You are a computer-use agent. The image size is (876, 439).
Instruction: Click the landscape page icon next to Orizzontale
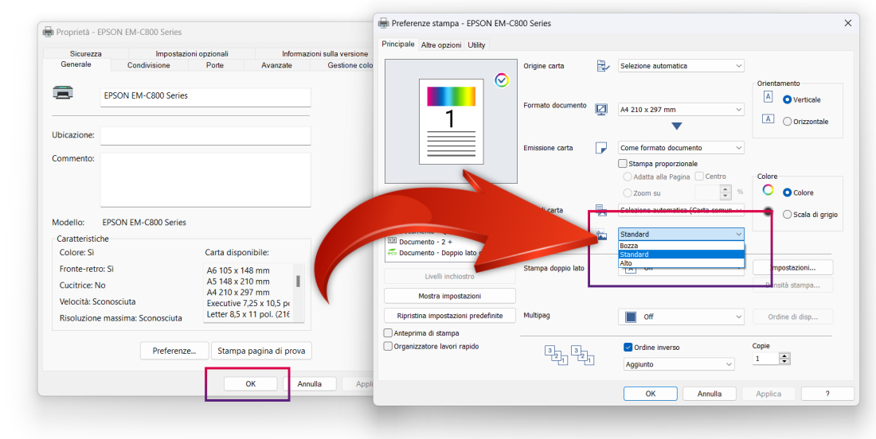coord(768,118)
